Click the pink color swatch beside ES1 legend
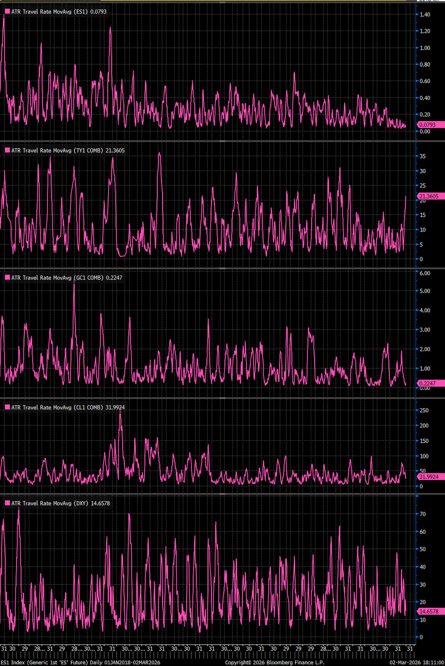 (x=7, y=12)
